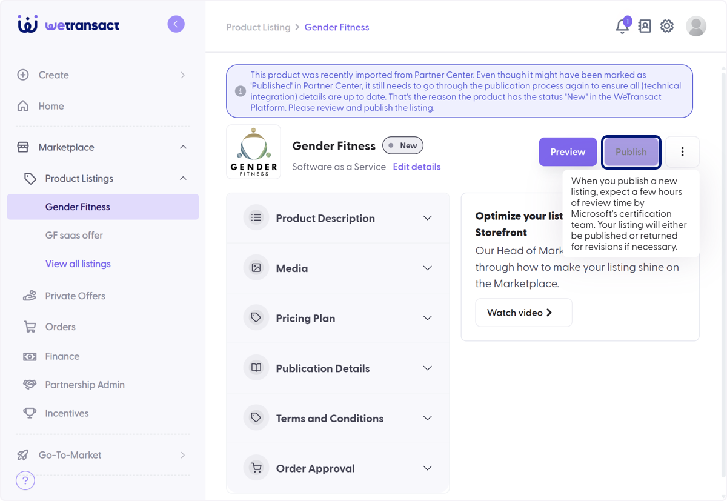Open the settings gear in the header
This screenshot has height=501, width=727.
(667, 26)
